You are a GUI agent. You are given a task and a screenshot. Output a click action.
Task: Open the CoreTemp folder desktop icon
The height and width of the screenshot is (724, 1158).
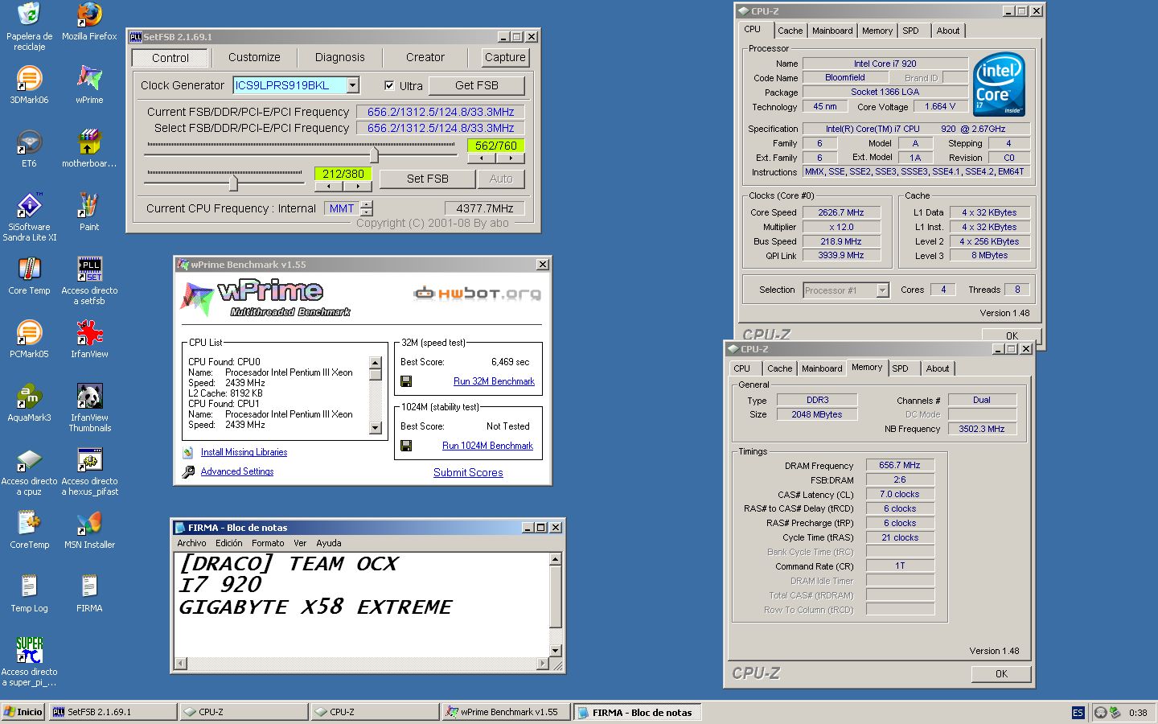29,523
